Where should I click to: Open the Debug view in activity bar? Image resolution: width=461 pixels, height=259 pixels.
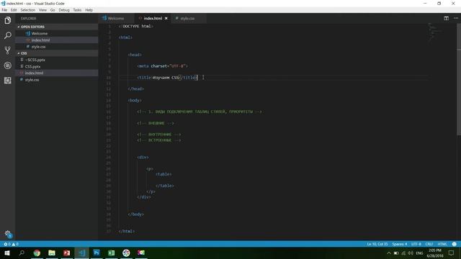pyautogui.click(x=8, y=65)
